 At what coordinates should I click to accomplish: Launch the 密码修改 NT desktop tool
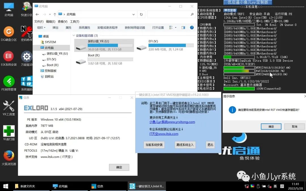27,34
